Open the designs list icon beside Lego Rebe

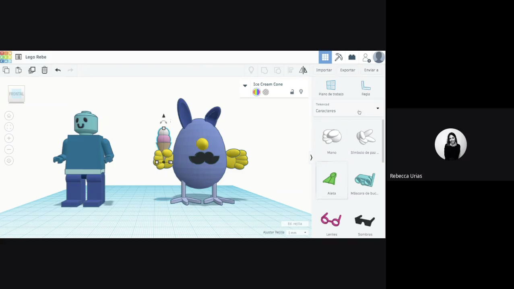pyautogui.click(x=19, y=57)
